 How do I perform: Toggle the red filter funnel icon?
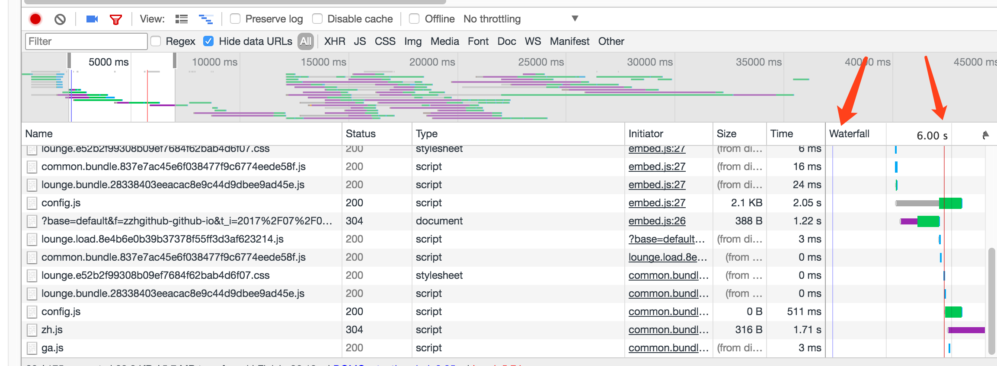tap(116, 19)
